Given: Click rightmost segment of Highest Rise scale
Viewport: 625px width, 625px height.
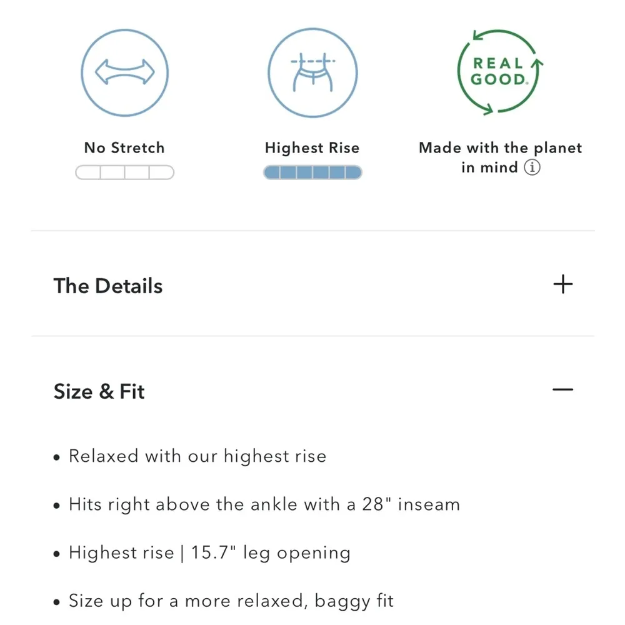Looking at the screenshot, I should pos(353,172).
